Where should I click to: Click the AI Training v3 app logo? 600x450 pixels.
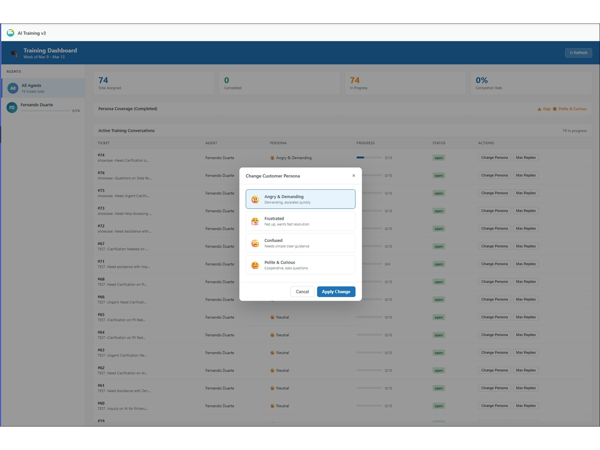tap(11, 33)
